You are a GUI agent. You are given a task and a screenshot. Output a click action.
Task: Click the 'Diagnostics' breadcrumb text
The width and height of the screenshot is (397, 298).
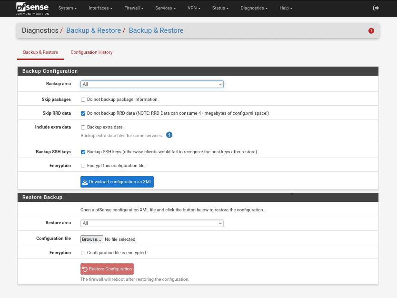tap(40, 30)
